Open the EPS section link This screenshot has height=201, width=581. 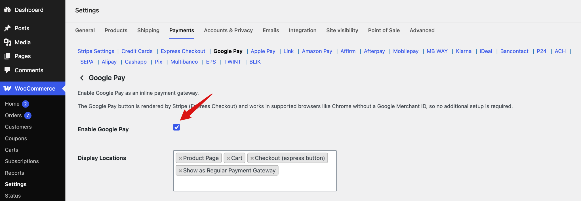point(211,62)
